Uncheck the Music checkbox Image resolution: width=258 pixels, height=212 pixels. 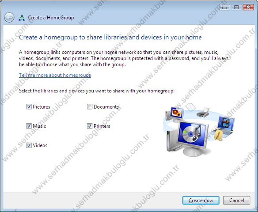(29, 126)
